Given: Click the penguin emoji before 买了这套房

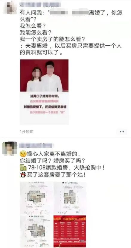Looking at the screenshot, I should pos(23,175).
